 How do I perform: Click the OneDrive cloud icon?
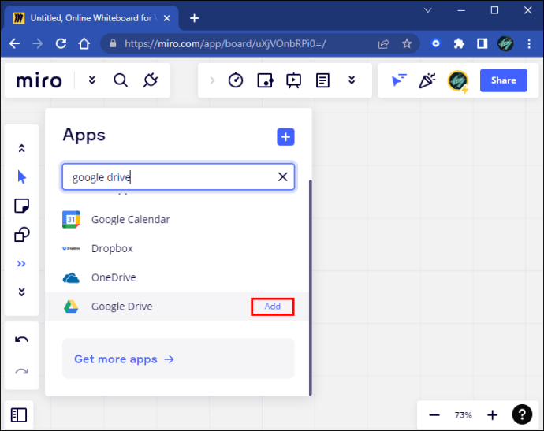71,277
